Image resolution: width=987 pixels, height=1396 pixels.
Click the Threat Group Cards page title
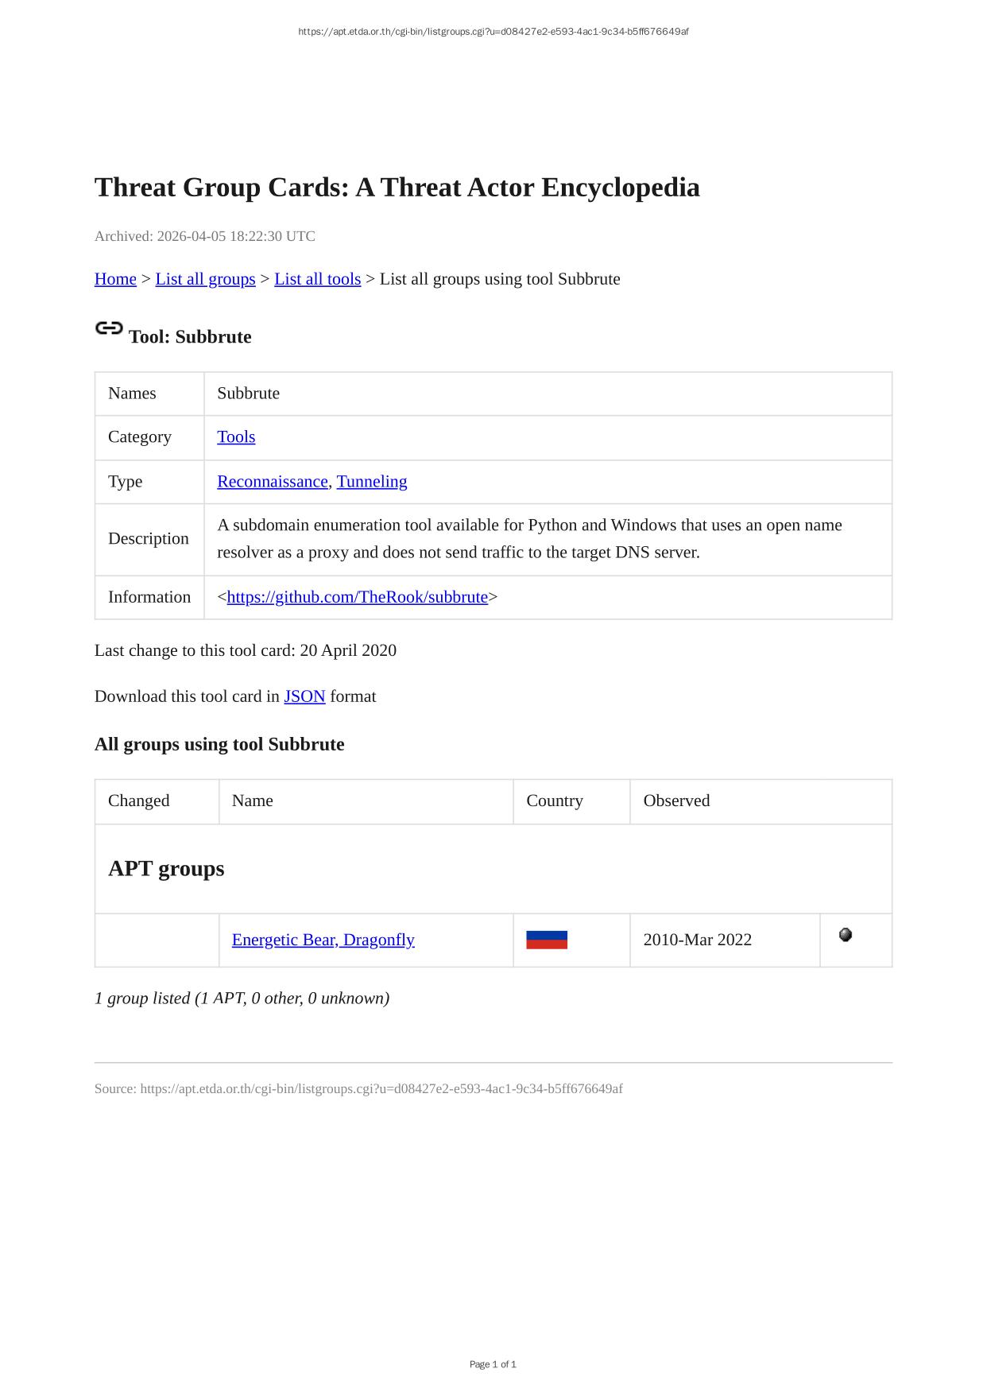tap(397, 188)
